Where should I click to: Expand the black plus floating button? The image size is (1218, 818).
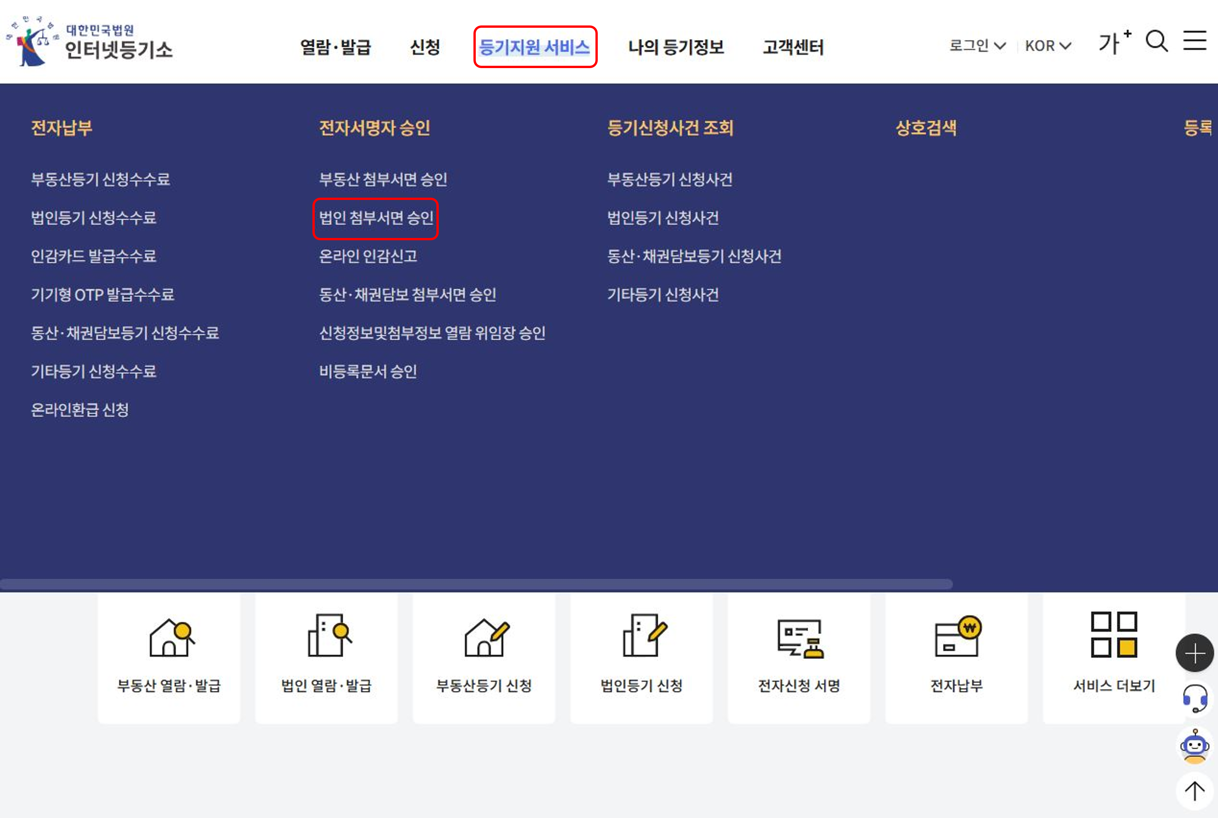point(1195,653)
